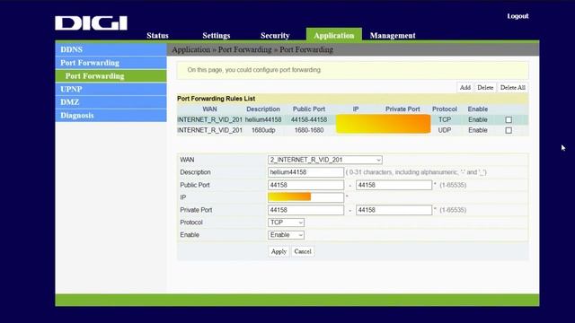This screenshot has height=323, width=575.
Task: Click the DIGI logo
Action: (91, 23)
